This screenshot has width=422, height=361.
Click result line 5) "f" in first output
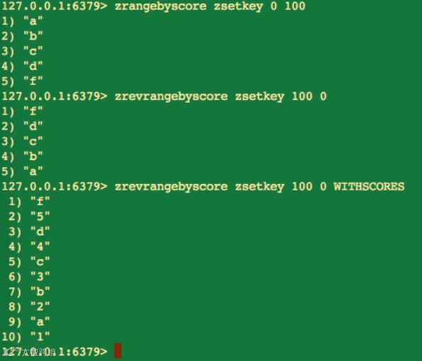(23, 81)
